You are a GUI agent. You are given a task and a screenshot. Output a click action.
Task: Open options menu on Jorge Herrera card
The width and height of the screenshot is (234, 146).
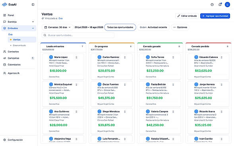(x=221, y=85)
